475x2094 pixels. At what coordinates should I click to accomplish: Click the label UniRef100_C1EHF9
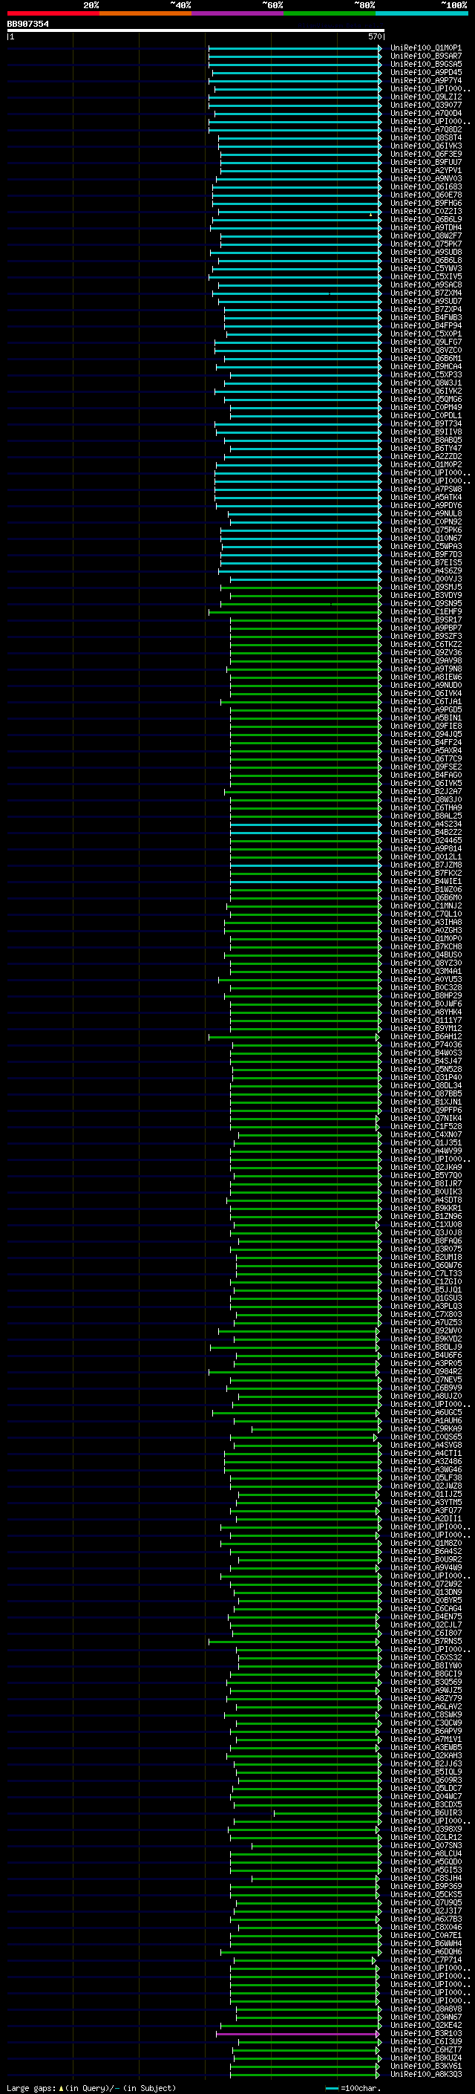pyautogui.click(x=425, y=611)
